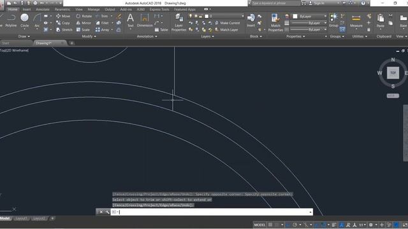Click the Insert block tool
Screen dimensions: 408x229
[x=251, y=20]
